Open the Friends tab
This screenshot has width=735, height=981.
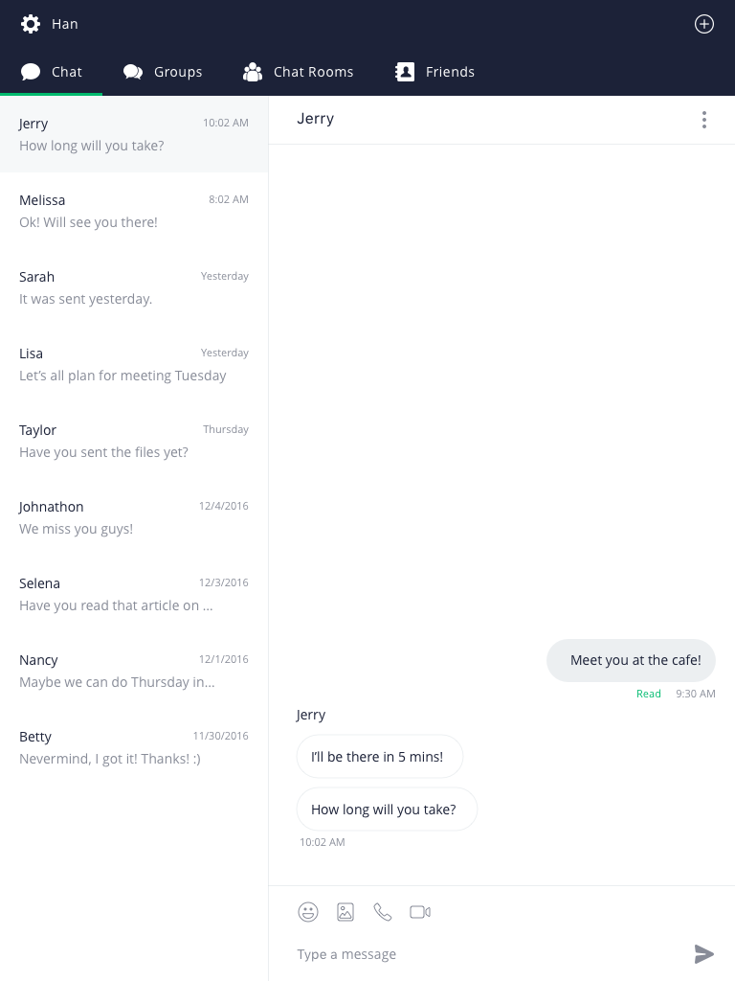click(435, 72)
